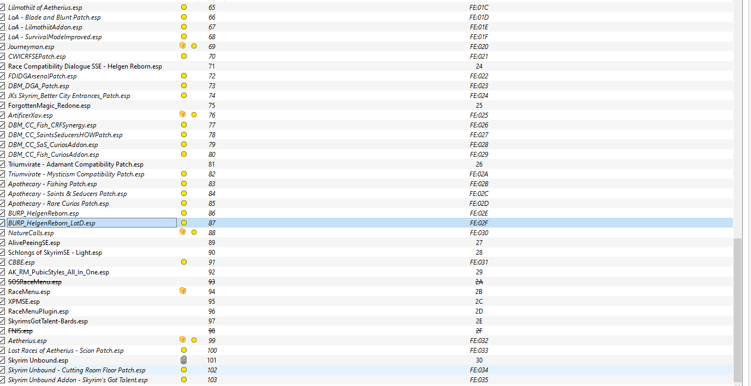Screen dimensions: 751x386
Task: Click the yellow flag for Lost Races of Aetherius - Scion Patch
Action: pyautogui.click(x=183, y=350)
